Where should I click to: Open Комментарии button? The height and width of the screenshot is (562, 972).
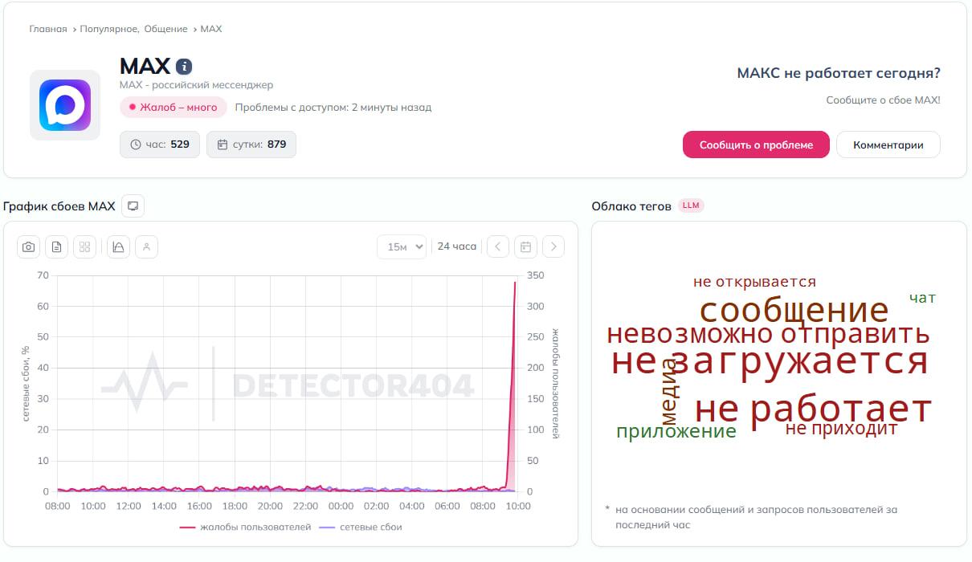pyautogui.click(x=888, y=145)
